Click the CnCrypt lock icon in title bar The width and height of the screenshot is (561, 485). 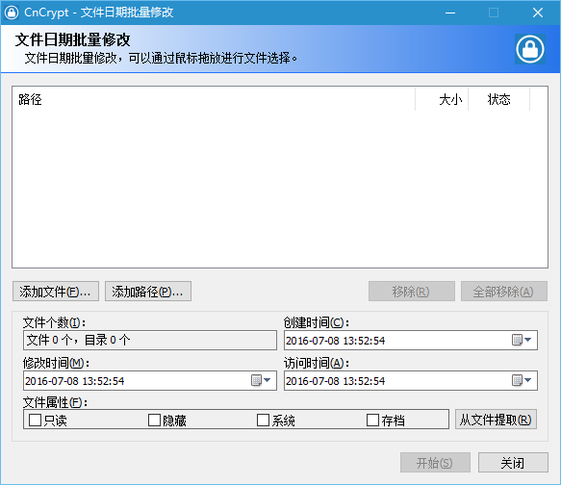click(12, 13)
